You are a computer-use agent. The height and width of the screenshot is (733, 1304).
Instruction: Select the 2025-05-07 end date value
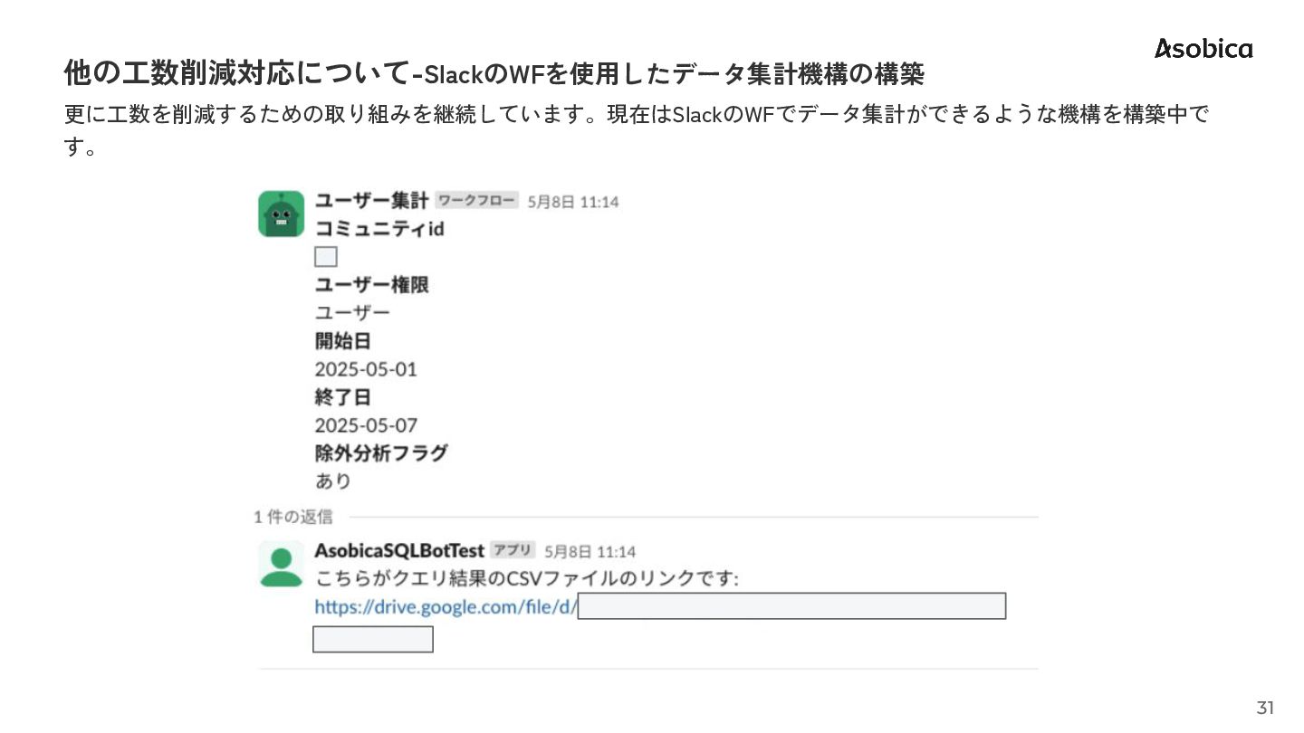(366, 425)
